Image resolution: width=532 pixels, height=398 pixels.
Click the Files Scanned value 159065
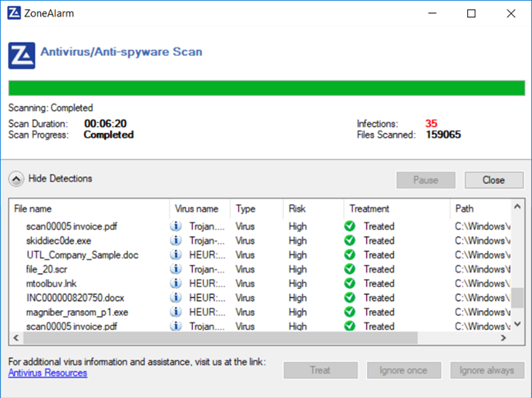(443, 135)
